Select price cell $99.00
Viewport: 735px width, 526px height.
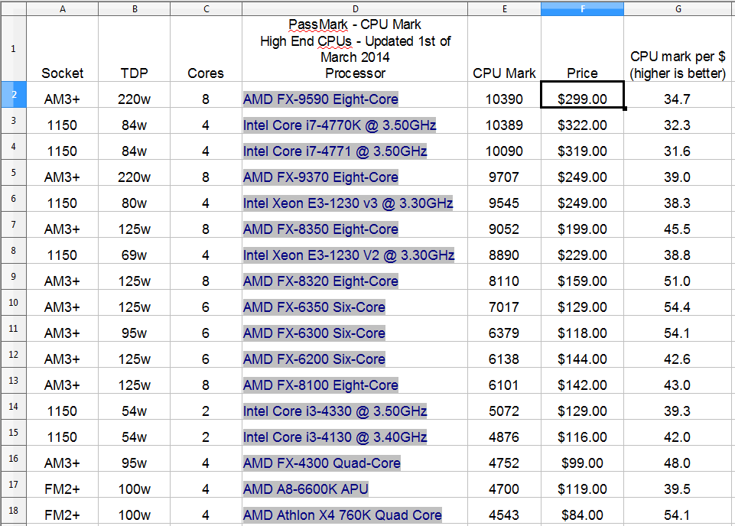(x=582, y=459)
